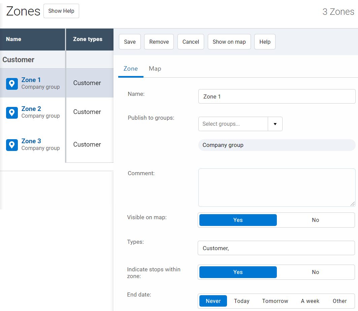The image size is (358, 311).
Task: Click Company group under Zone 2
Action: click(41, 116)
